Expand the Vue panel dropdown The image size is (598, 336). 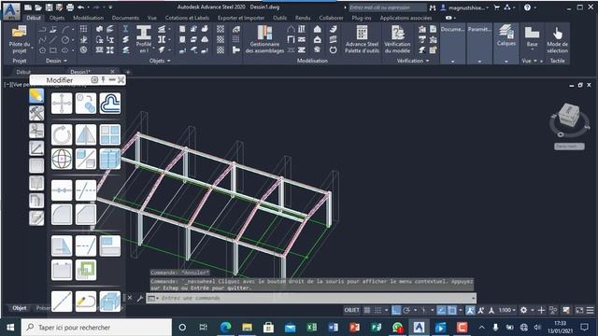(535, 61)
